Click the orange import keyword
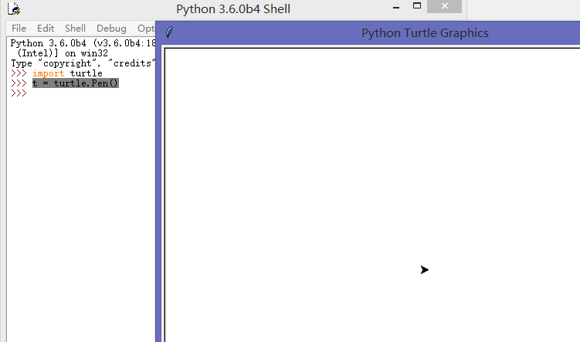Viewport: 580px width, 342px height. coord(48,73)
